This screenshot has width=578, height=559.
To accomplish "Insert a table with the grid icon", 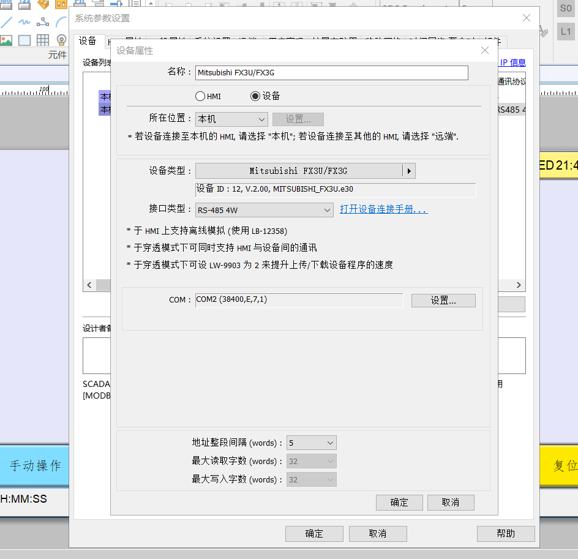I will [43, 40].
